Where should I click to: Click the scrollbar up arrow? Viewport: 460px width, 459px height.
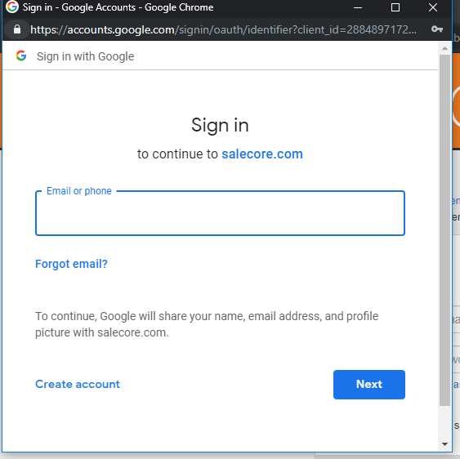444,48
